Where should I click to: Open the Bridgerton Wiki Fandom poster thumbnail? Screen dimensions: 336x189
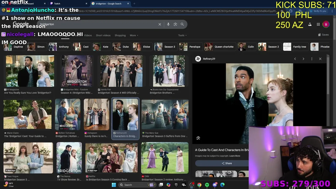[77, 71]
